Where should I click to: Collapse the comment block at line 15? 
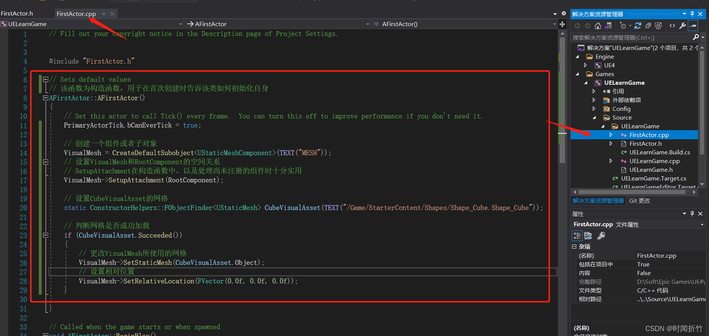pyautogui.click(x=46, y=162)
